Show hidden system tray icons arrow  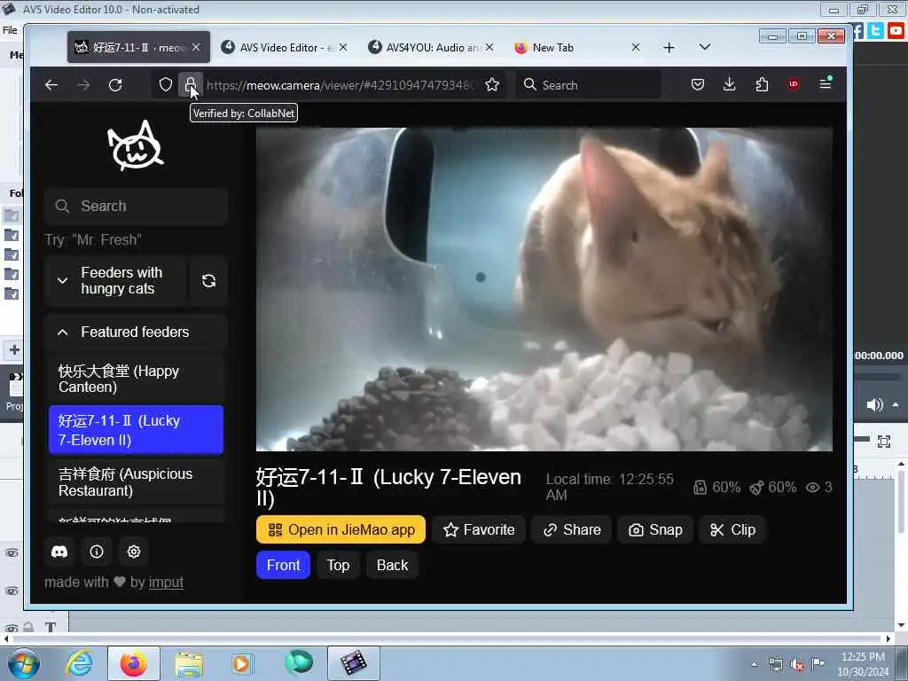pos(754,664)
